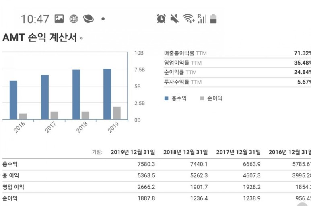
Task: Tap the roaming signal bars icon
Action: pos(202,18)
